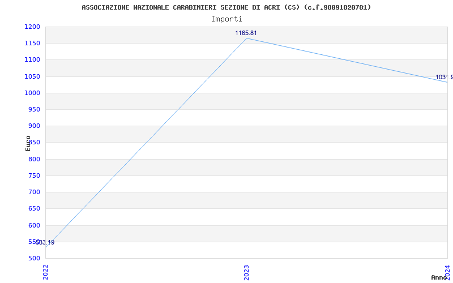The image size is (453, 283).
Task: Click the 600 y-axis tick label
Action: click(35, 225)
